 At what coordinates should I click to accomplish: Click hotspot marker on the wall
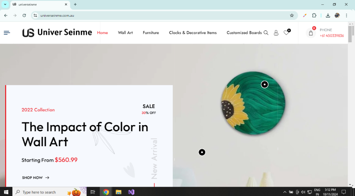point(202,152)
